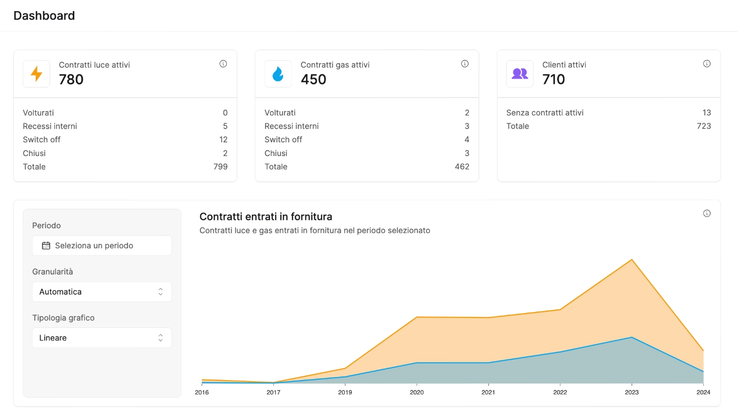This screenshot has width=738, height=416.
Task: Click the Dashboard page title
Action: (x=44, y=16)
